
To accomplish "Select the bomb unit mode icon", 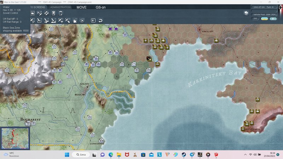I will 39,20.
